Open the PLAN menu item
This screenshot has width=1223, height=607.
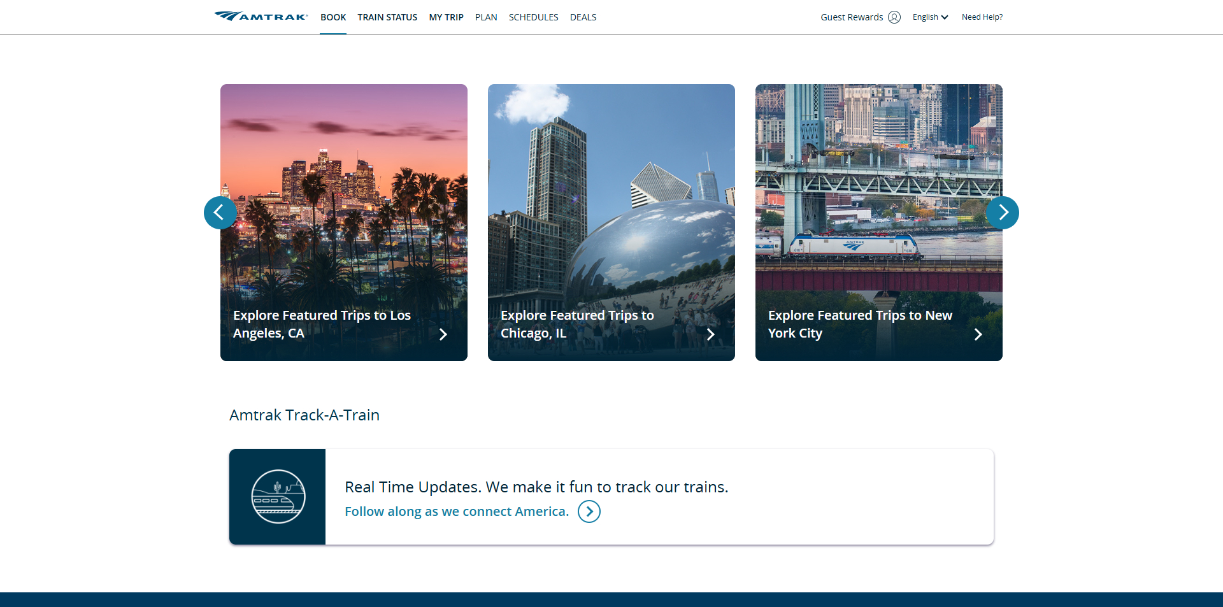tap(486, 17)
